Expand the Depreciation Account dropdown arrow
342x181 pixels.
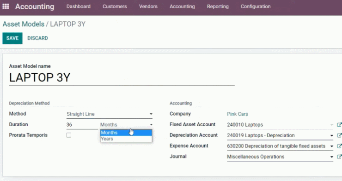331,135
